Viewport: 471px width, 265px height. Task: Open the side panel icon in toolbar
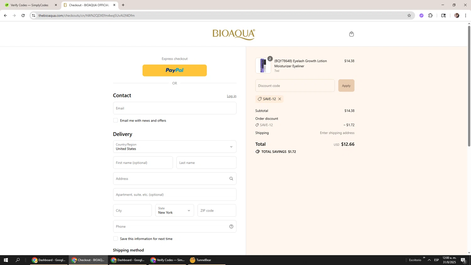[443, 15]
